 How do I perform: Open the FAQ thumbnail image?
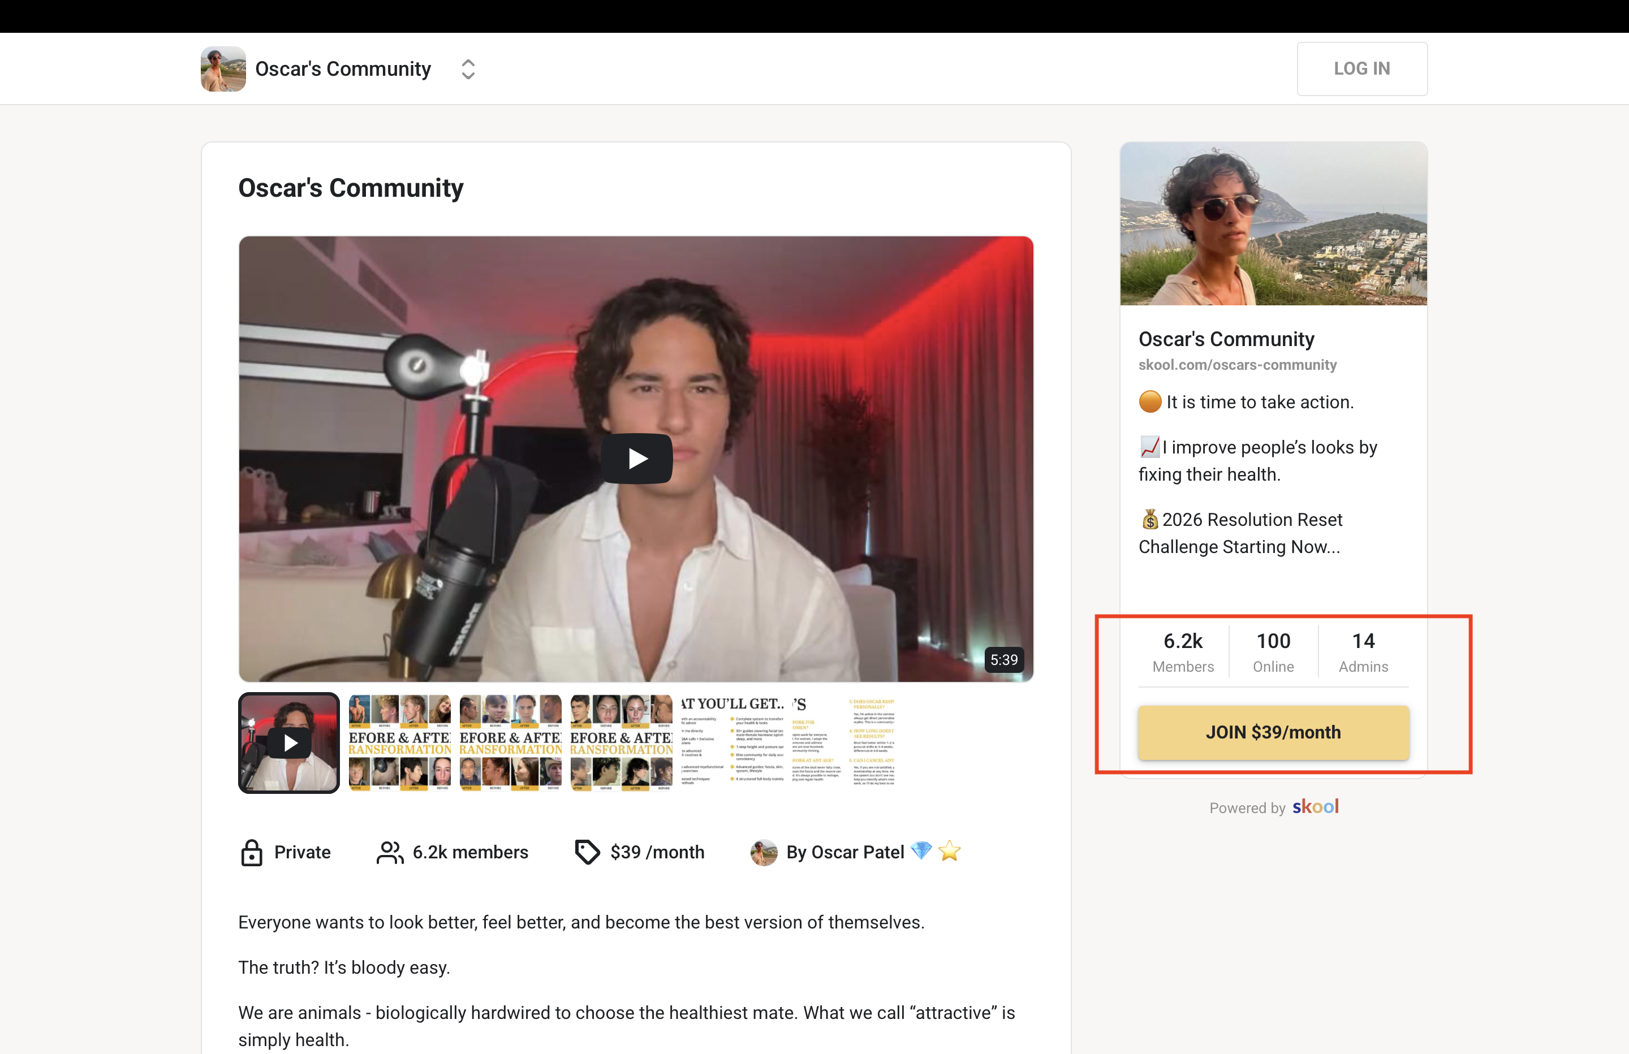click(x=843, y=742)
